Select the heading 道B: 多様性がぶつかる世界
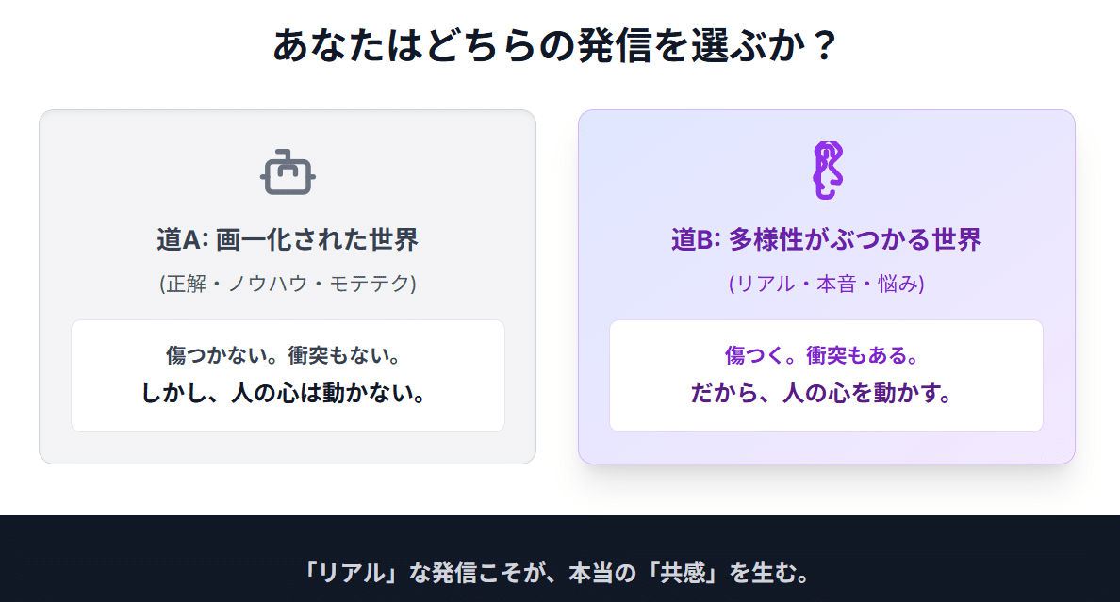The height and width of the screenshot is (602, 1120). coord(827,239)
